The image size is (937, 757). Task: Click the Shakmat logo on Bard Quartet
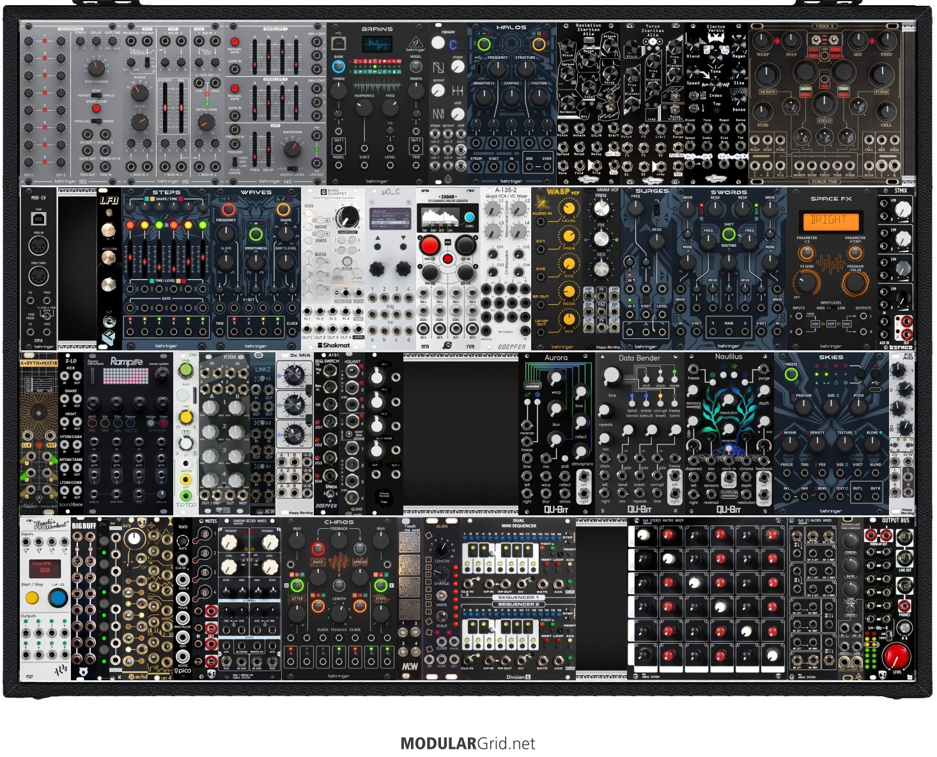[334, 345]
